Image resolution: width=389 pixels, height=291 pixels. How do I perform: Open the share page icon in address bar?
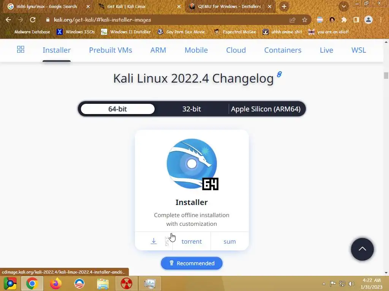click(x=293, y=20)
